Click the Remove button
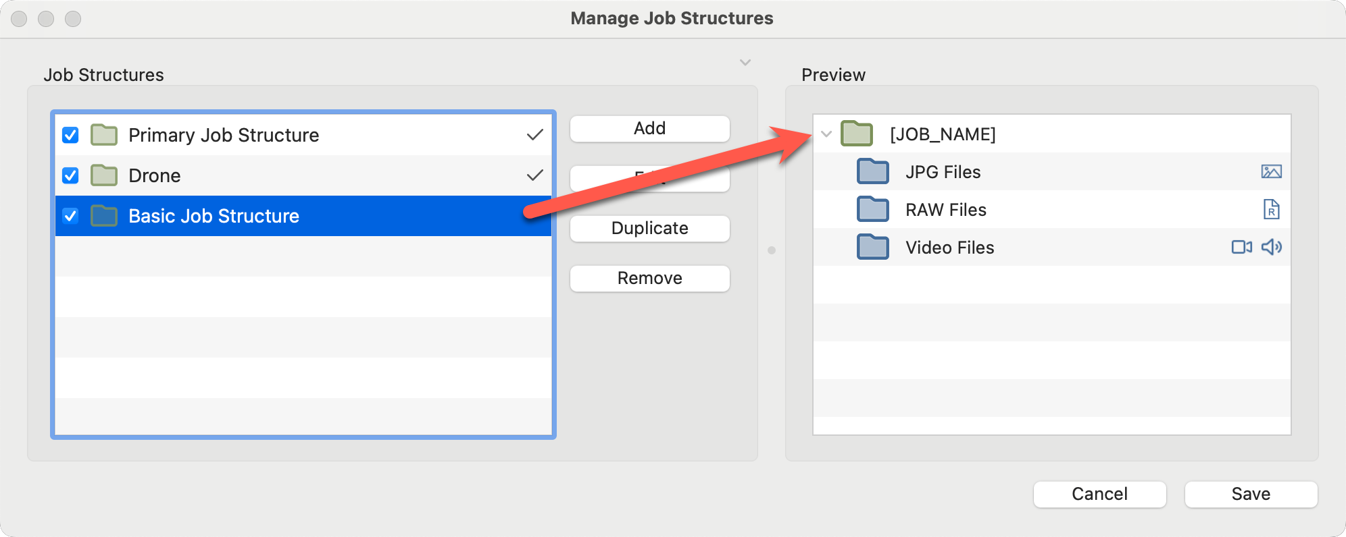The height and width of the screenshot is (537, 1346). 649,278
